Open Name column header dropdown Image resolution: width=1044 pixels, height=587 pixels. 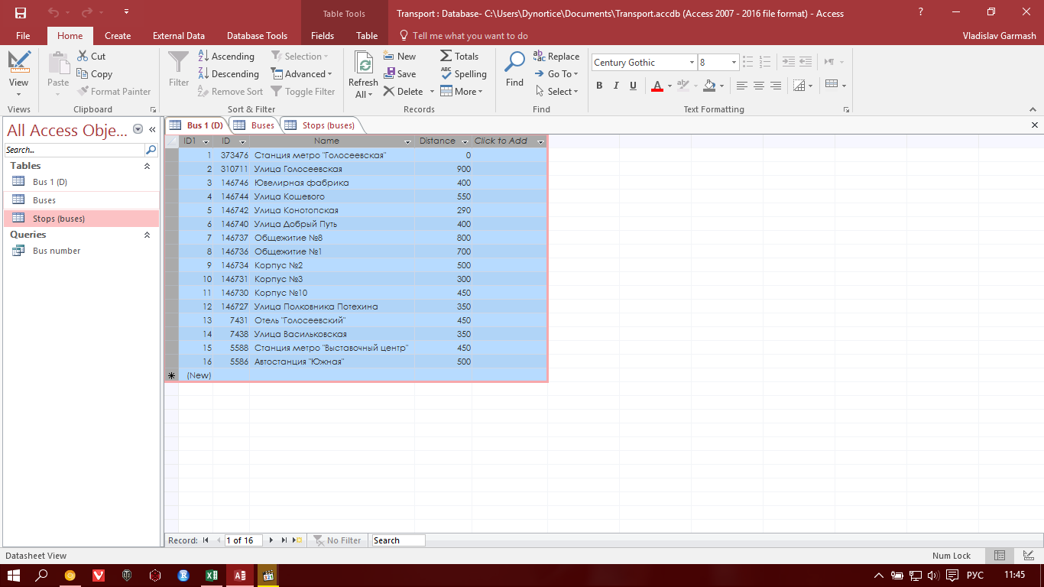[x=407, y=141]
